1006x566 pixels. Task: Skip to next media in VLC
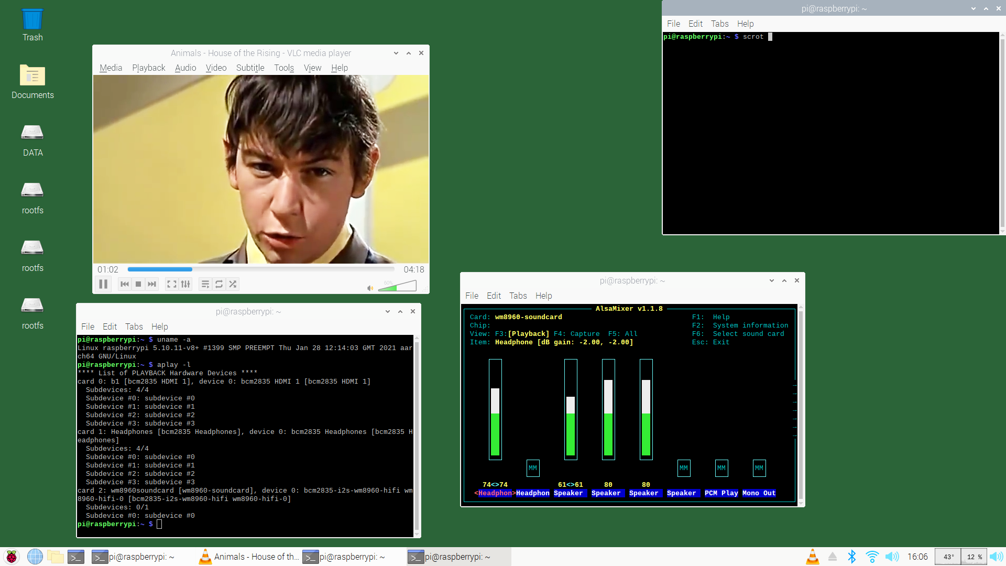pos(152,284)
